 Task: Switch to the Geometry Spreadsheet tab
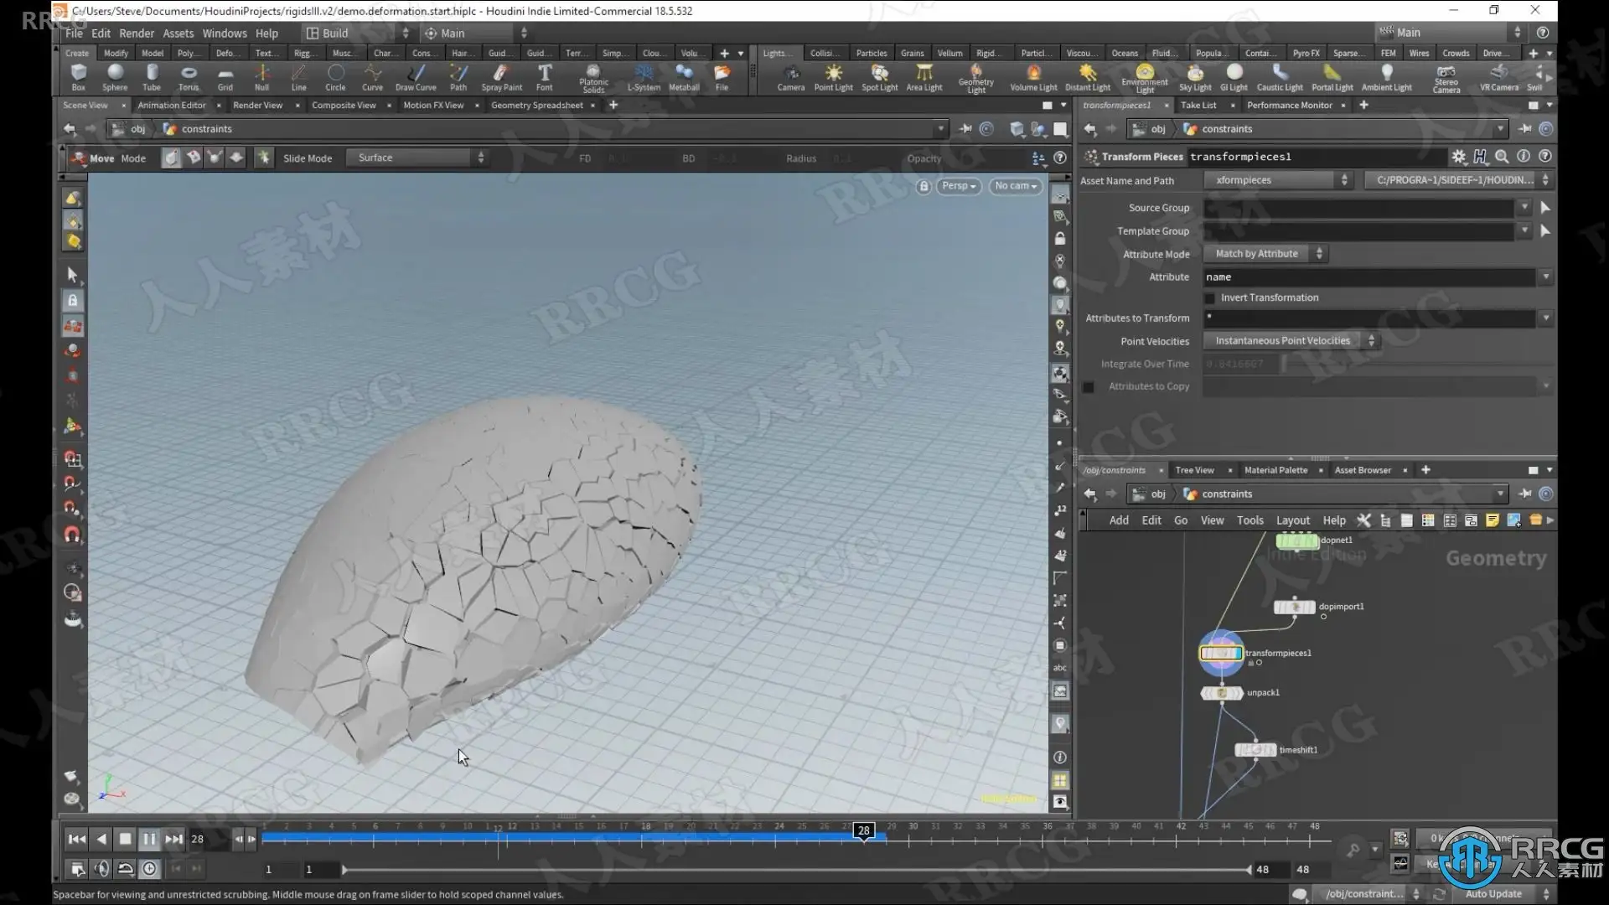pos(536,106)
